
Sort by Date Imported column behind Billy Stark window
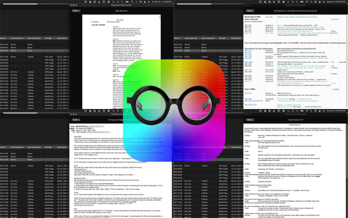(62, 38)
